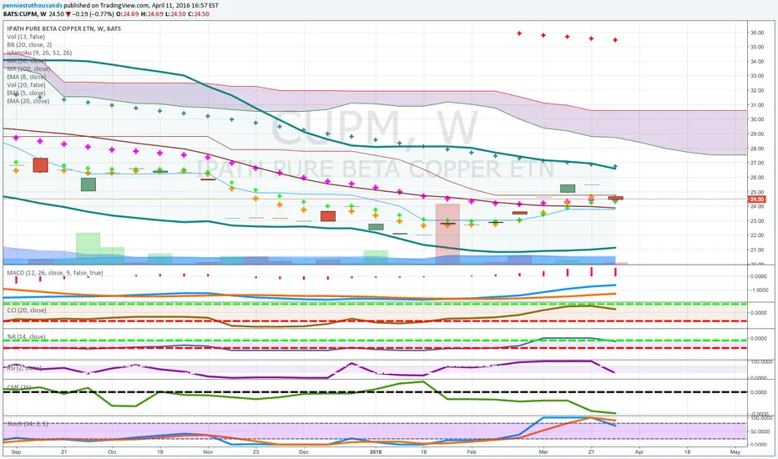Select the EMA (5, close) indicator label
The width and height of the screenshot is (778, 459).
click(27, 93)
